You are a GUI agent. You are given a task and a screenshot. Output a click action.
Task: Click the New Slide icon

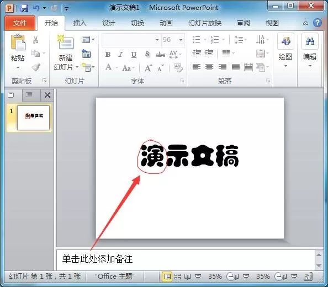point(66,42)
